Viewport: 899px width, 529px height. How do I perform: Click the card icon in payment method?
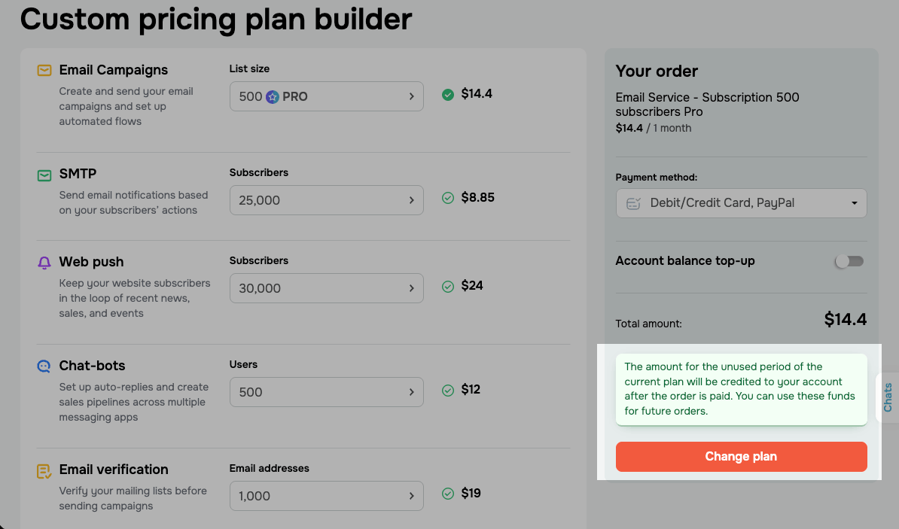633,203
